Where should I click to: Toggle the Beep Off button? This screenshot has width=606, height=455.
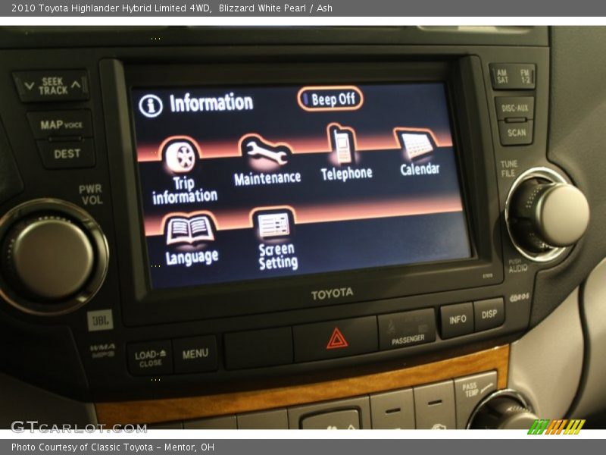click(x=330, y=99)
